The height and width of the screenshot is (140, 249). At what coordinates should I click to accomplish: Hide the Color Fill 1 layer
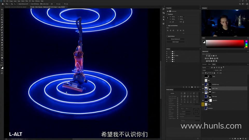pyautogui.click(x=203, y=100)
